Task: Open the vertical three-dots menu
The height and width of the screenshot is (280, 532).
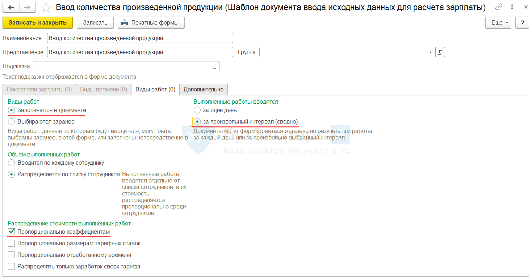Action: [x=511, y=7]
